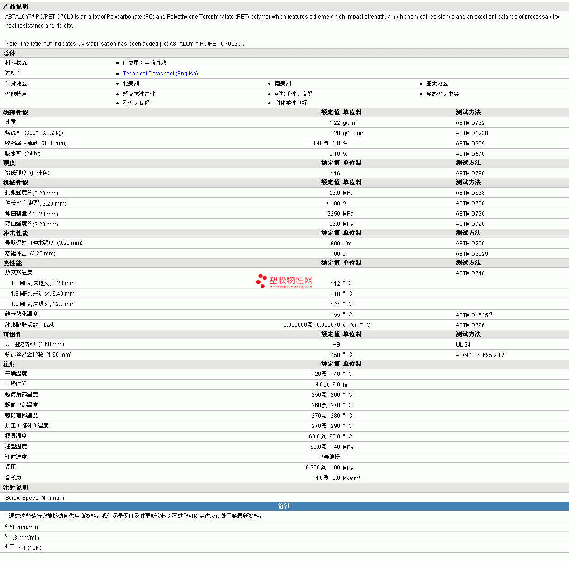Click the test method ASTM D256
Image resolution: width=569 pixels, height=563 pixels.
tap(470, 244)
